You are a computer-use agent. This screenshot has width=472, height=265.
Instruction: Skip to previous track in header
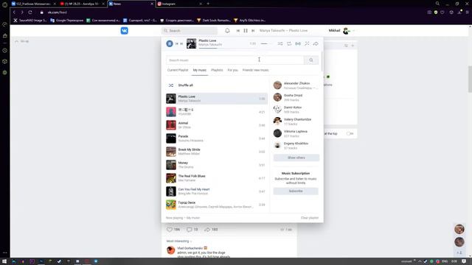(x=238, y=31)
